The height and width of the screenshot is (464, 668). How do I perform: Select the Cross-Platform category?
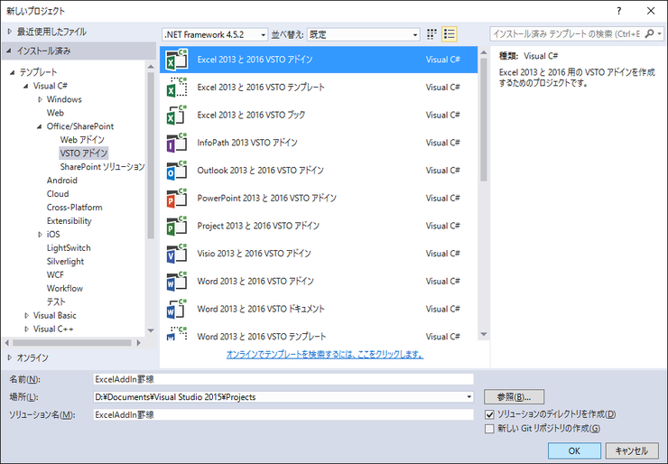click(x=75, y=208)
